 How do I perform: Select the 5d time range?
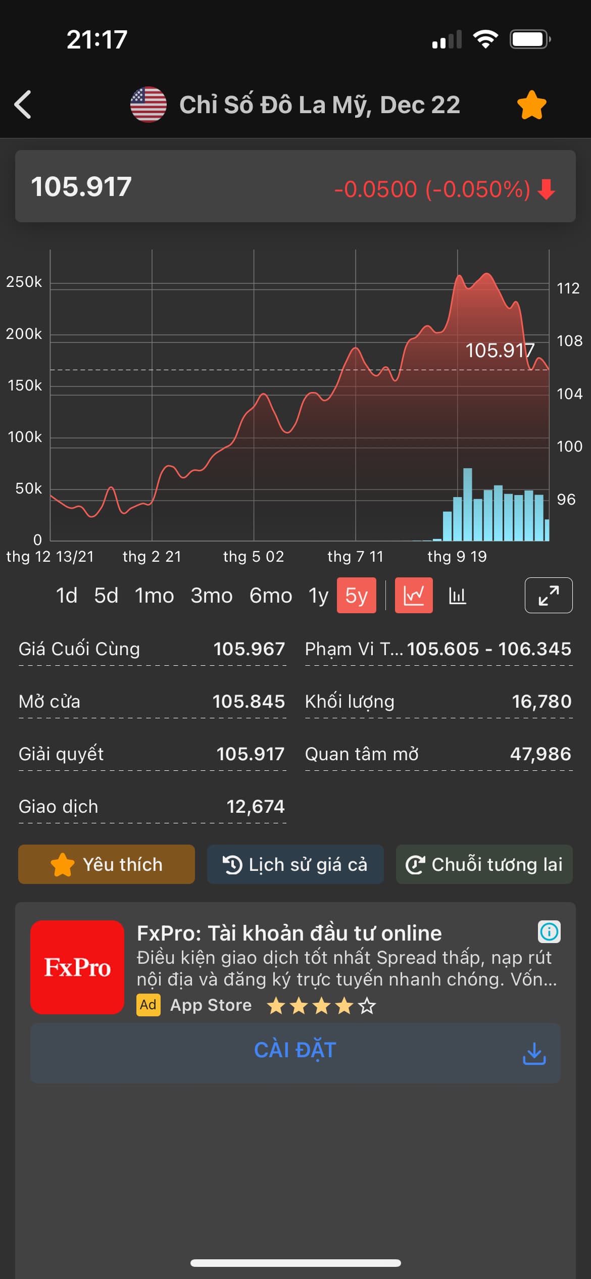click(106, 596)
